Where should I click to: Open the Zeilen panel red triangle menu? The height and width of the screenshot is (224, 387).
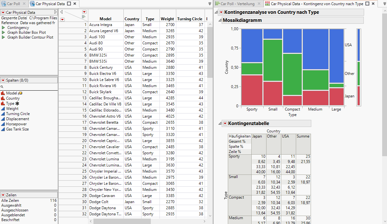click(4, 195)
